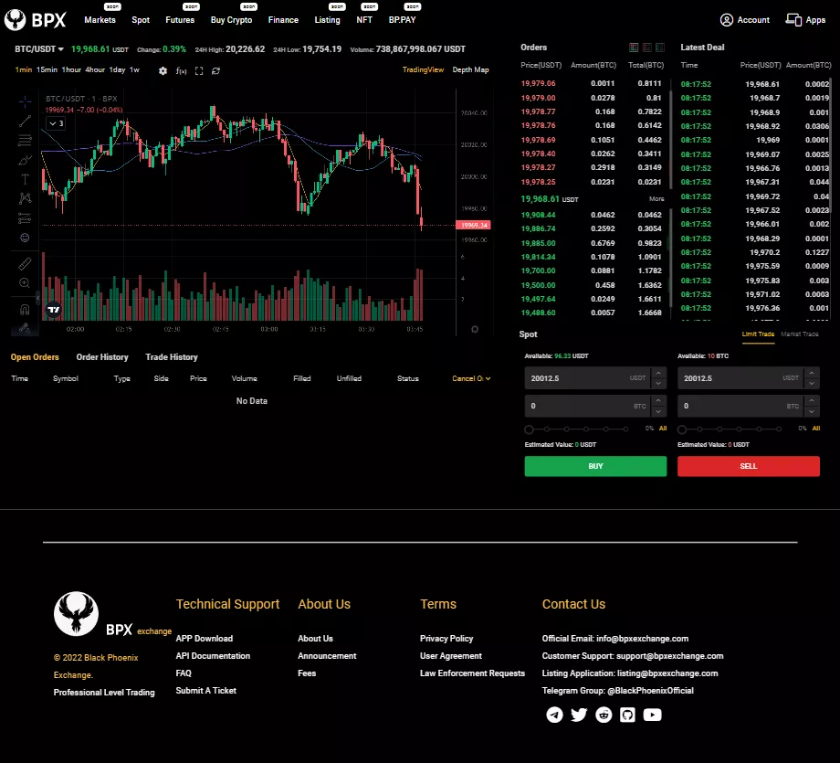The width and height of the screenshot is (840, 763).
Task: Open the indicators f(x) menu
Action: (x=181, y=70)
